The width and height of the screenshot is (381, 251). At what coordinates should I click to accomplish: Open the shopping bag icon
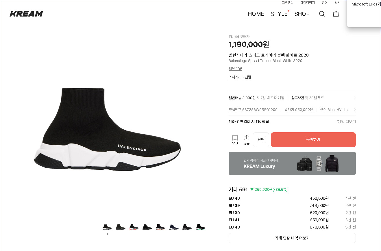pyautogui.click(x=336, y=14)
